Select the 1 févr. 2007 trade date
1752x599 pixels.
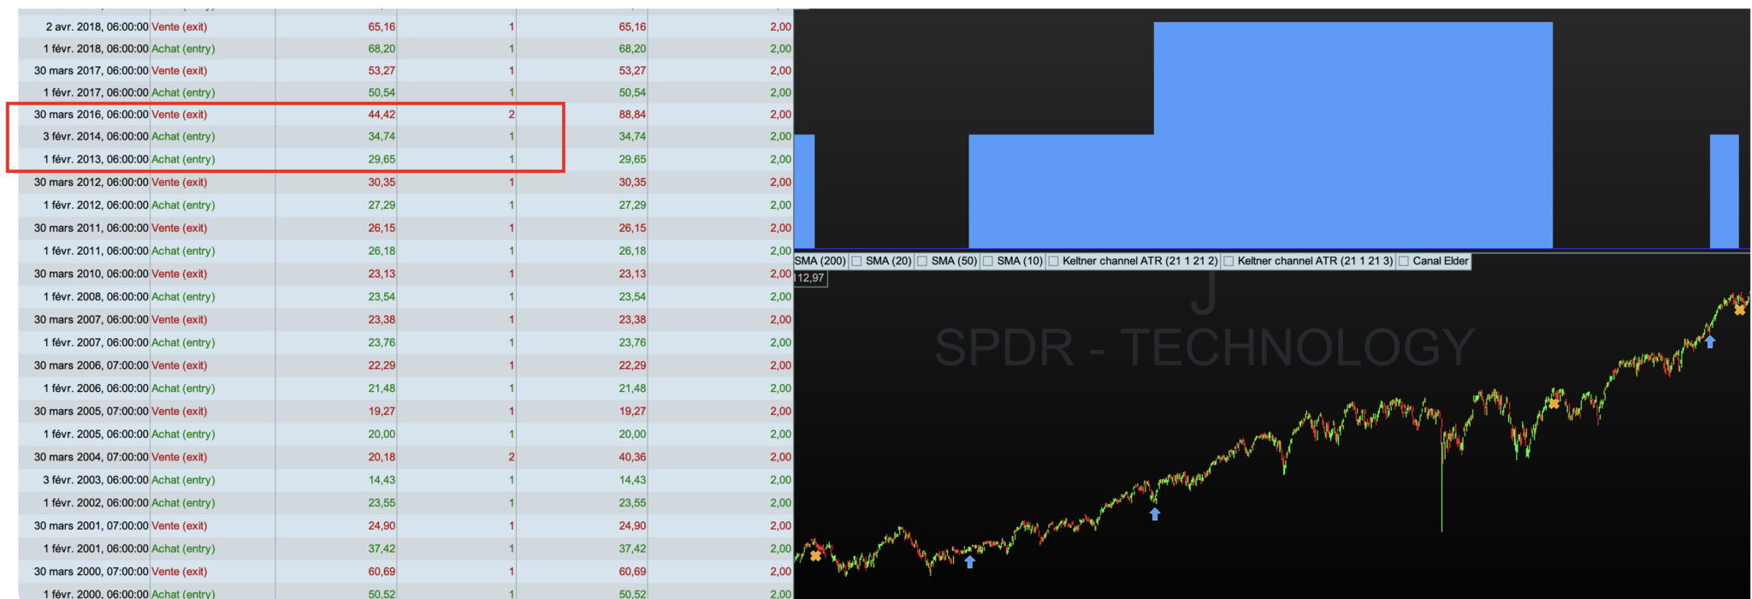pos(96,342)
